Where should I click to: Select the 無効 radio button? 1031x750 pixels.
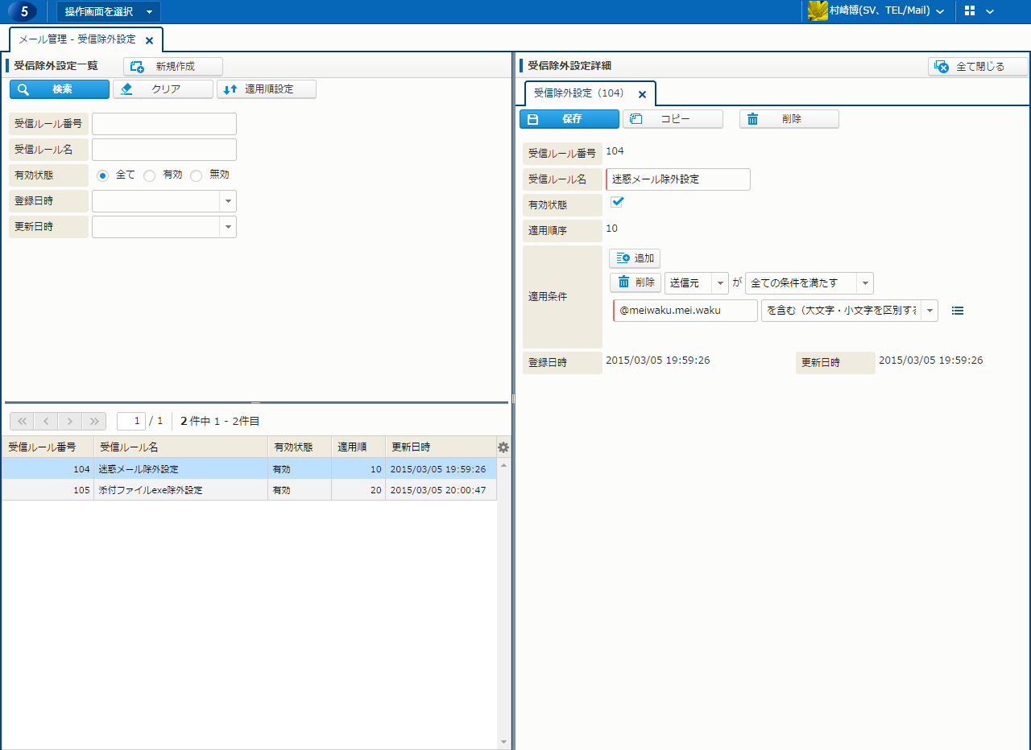point(197,175)
